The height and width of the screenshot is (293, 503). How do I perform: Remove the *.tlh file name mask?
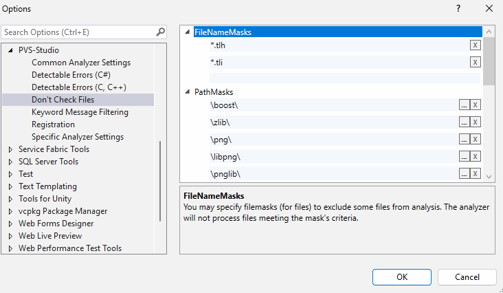(475, 45)
